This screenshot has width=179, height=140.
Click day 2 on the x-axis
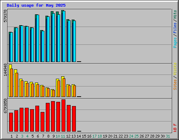click(x=17, y=136)
